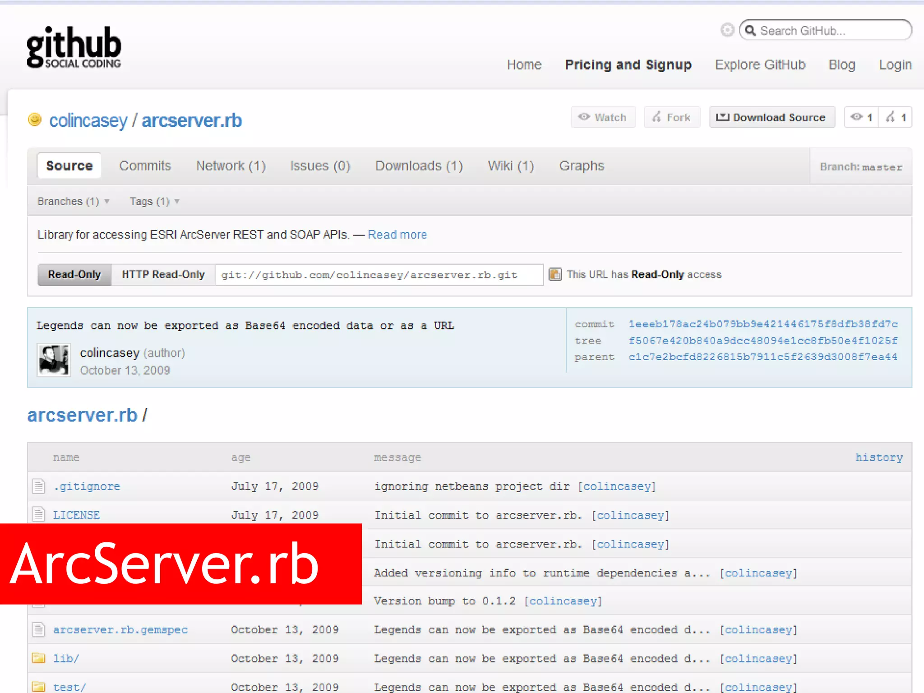This screenshot has width=924, height=693.
Task: Click the Login link
Action: pyautogui.click(x=895, y=65)
